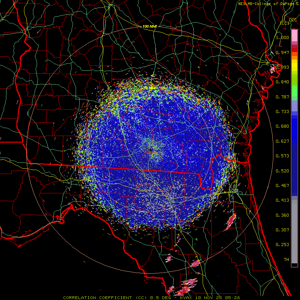
Task: Select the 0.680 legend value
Action: coord(282,126)
